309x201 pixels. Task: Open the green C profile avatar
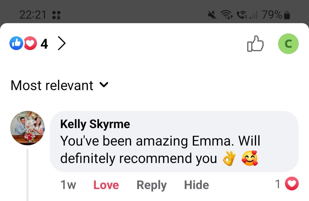pyautogui.click(x=288, y=44)
